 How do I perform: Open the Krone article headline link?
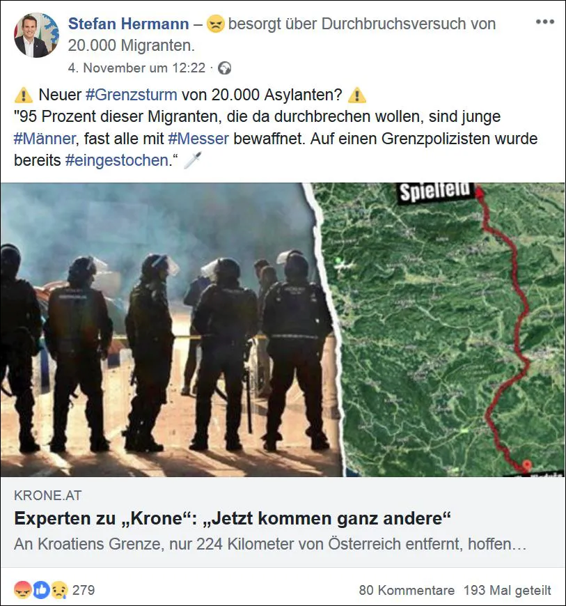233,518
